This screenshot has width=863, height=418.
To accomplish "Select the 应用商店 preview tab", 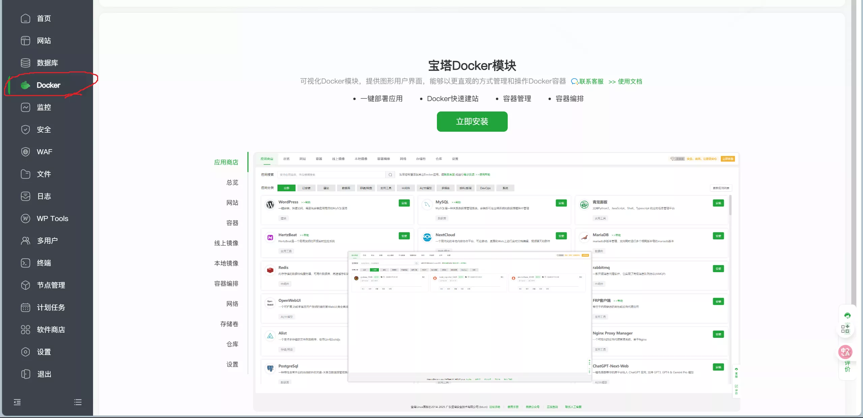I will pos(226,162).
